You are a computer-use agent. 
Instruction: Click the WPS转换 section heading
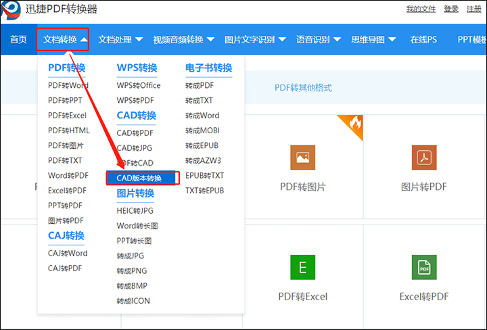point(137,68)
